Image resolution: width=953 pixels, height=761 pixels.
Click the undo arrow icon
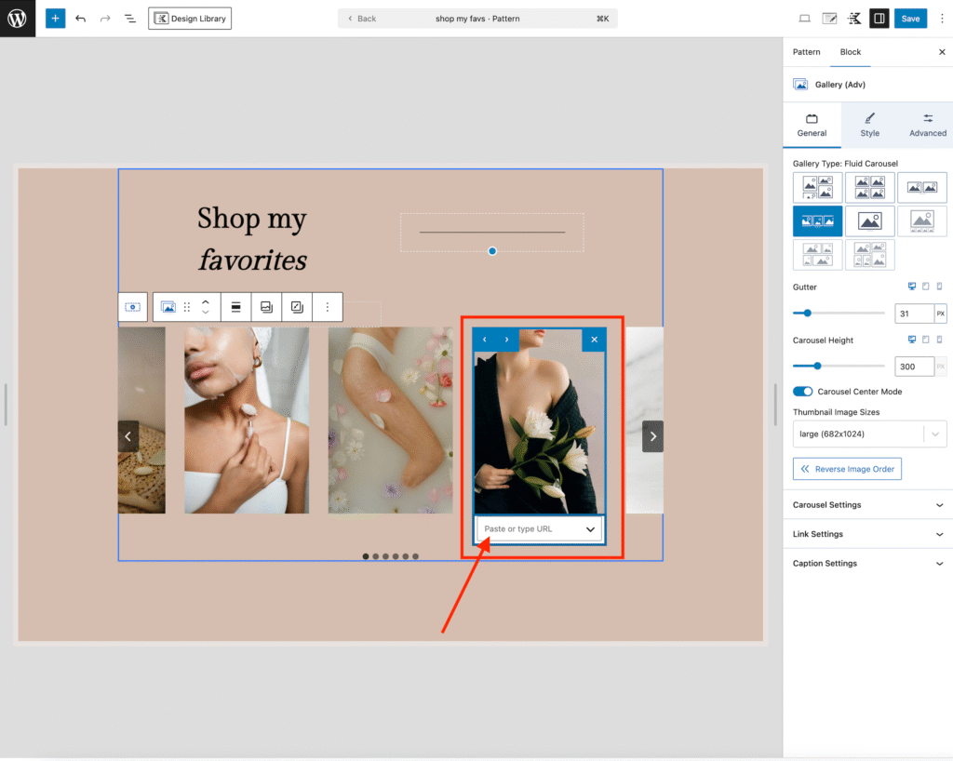tap(81, 19)
